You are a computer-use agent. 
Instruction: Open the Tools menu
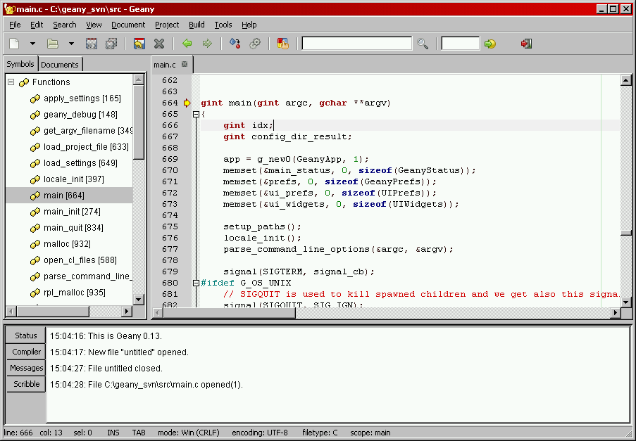(223, 25)
